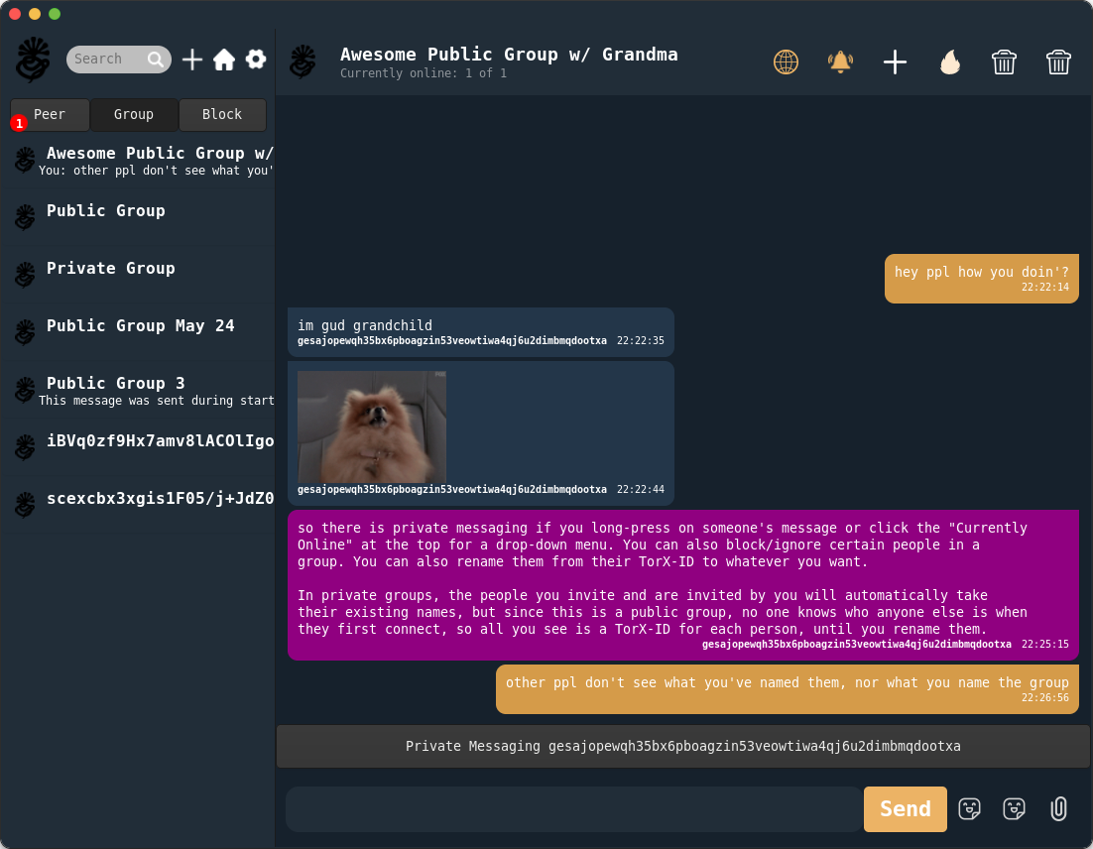Image resolution: width=1093 pixels, height=849 pixels.
Task: Open the second sticker button near paperclip
Action: click(x=1015, y=808)
